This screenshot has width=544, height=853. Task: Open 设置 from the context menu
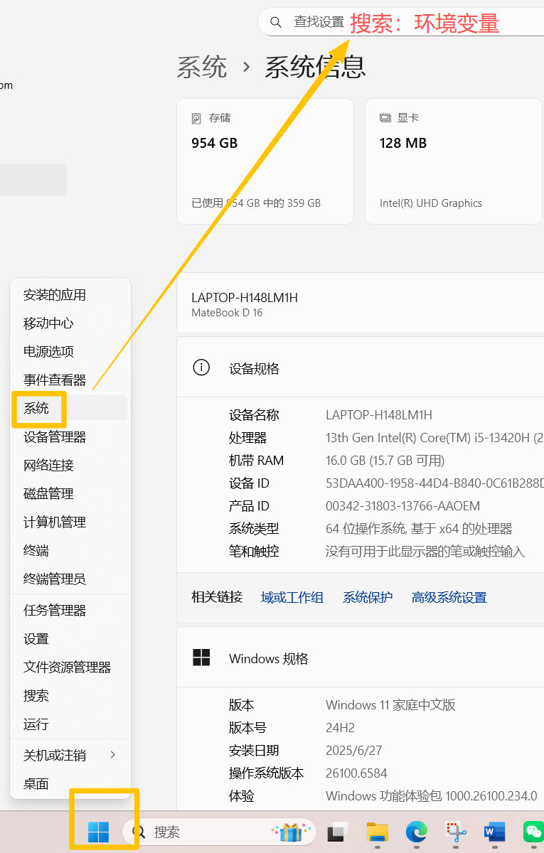coord(70,638)
